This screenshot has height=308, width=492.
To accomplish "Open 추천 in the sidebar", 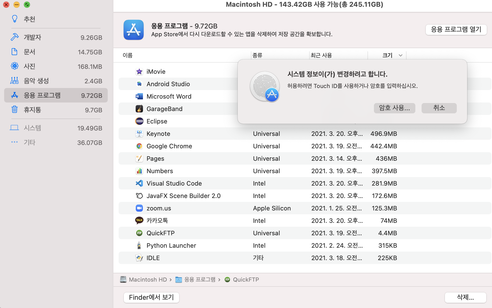I will click(56, 19).
